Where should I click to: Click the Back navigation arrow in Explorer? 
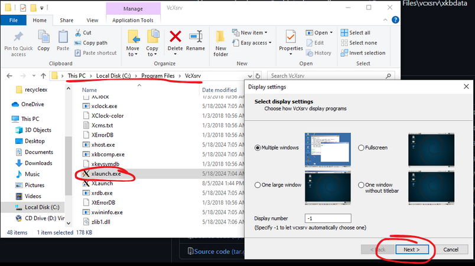coord(9,76)
